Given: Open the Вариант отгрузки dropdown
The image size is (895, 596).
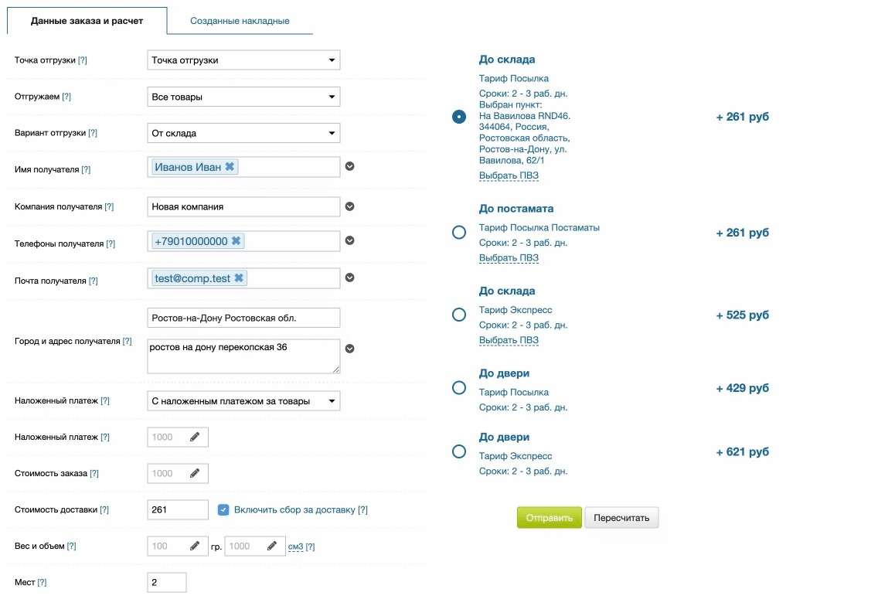Looking at the screenshot, I should click(x=243, y=133).
